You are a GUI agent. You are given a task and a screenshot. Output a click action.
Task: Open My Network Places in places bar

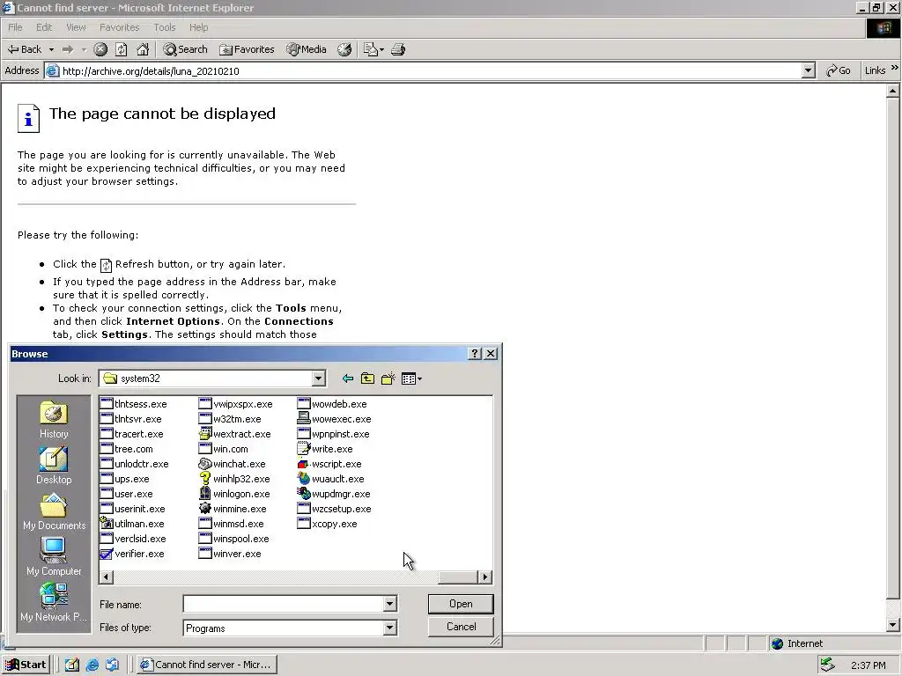click(x=54, y=603)
